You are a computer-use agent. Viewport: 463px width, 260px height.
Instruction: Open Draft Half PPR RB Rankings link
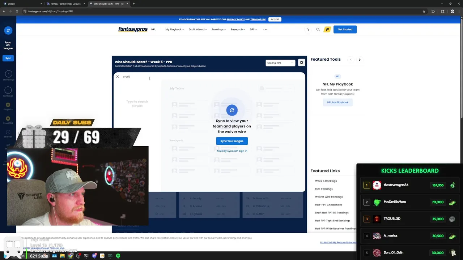(x=332, y=213)
